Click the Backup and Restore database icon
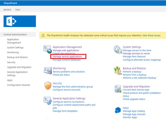166x119 pixels. 118,71
